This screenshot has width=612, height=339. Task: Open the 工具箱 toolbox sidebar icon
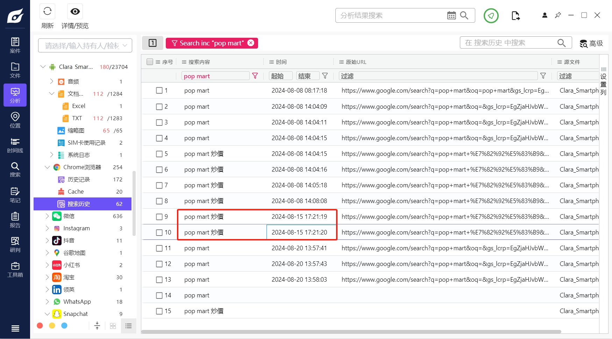click(x=15, y=269)
